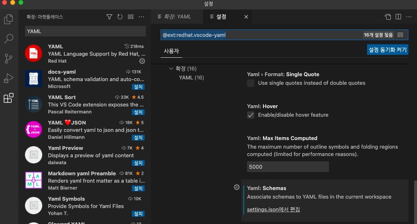Install the YAML JSON extension
The height and width of the screenshot is (224, 417).
pos(138,138)
